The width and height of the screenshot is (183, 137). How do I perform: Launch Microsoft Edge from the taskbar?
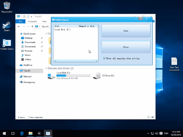22,133
